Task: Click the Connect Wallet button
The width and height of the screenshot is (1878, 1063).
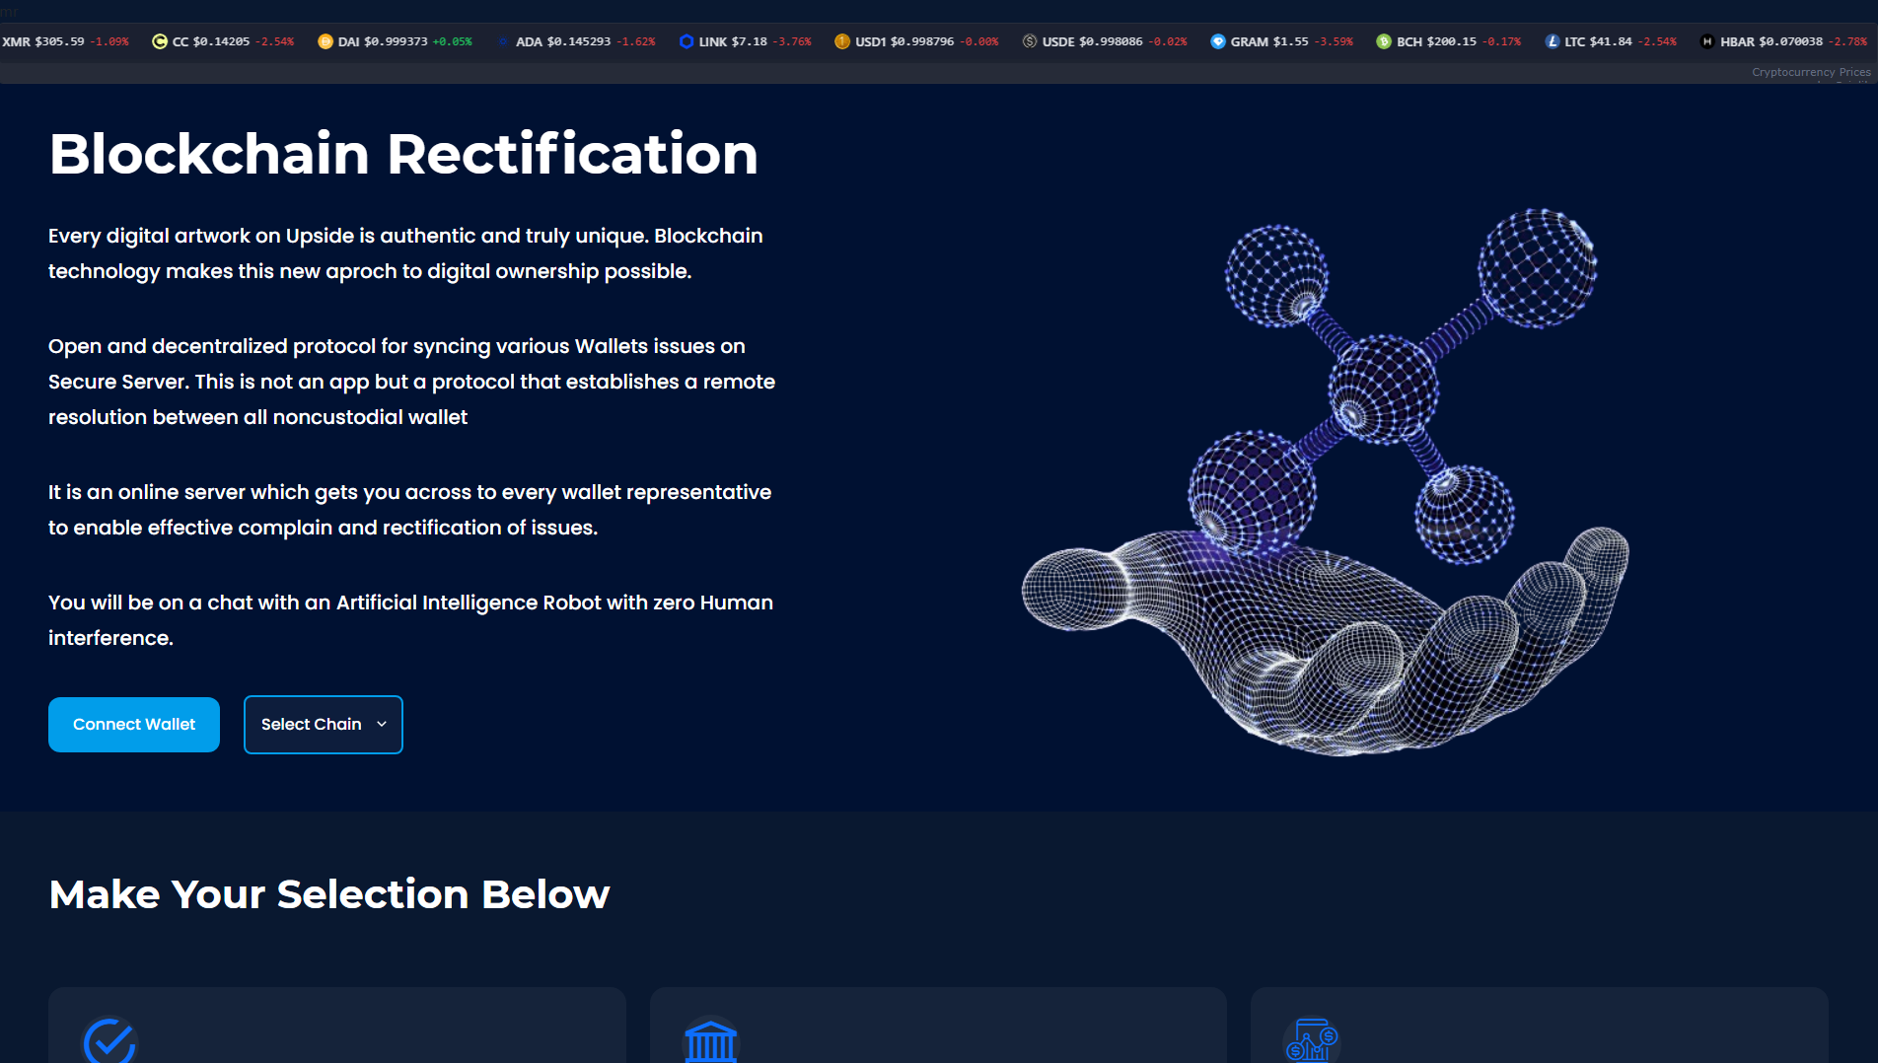Action: pyautogui.click(x=134, y=725)
